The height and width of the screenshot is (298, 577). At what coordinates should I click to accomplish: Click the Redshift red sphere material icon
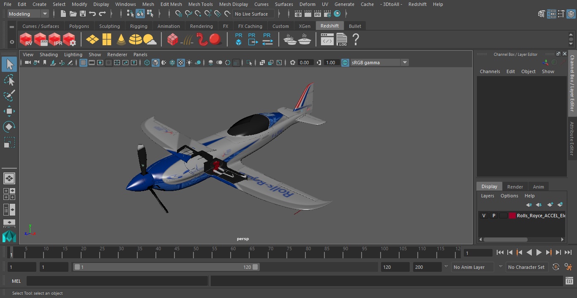pos(215,39)
